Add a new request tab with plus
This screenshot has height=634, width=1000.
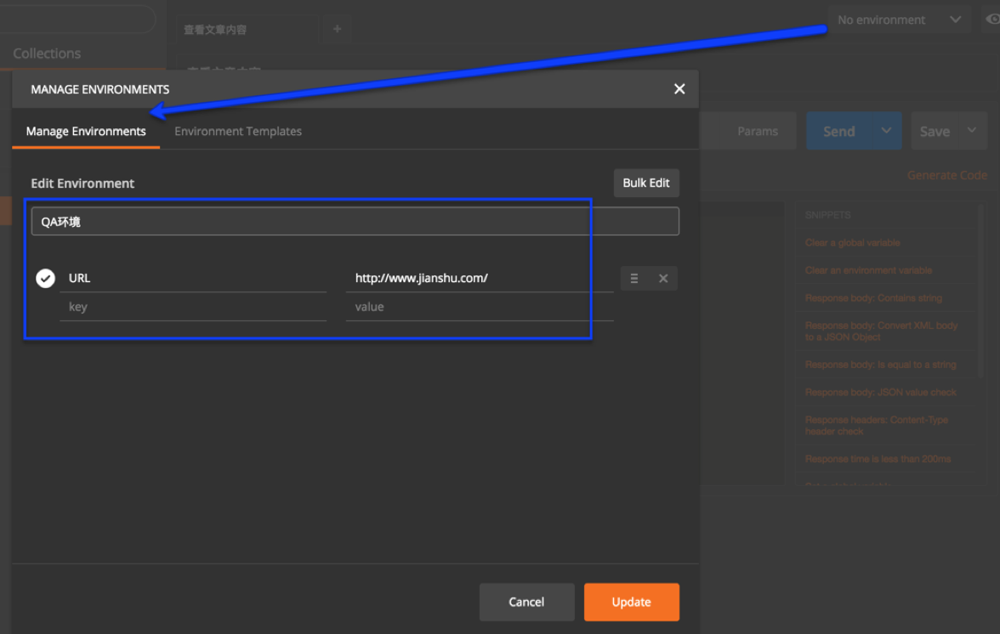[x=338, y=29]
